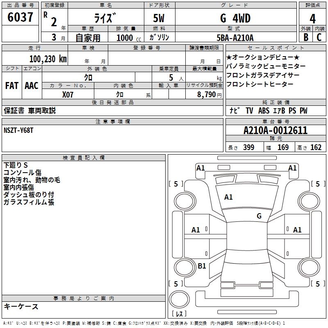Click the [レス] spare tire label
Image resolution: width=328 pixels, height=328 pixels.
coord(179,314)
